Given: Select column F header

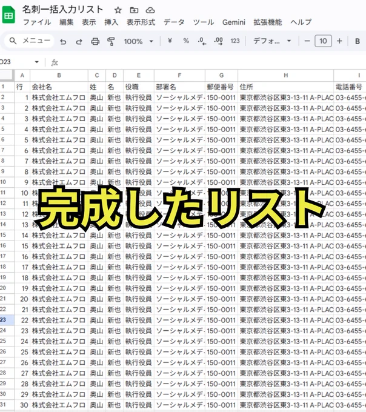Looking at the screenshot, I should (180, 75).
